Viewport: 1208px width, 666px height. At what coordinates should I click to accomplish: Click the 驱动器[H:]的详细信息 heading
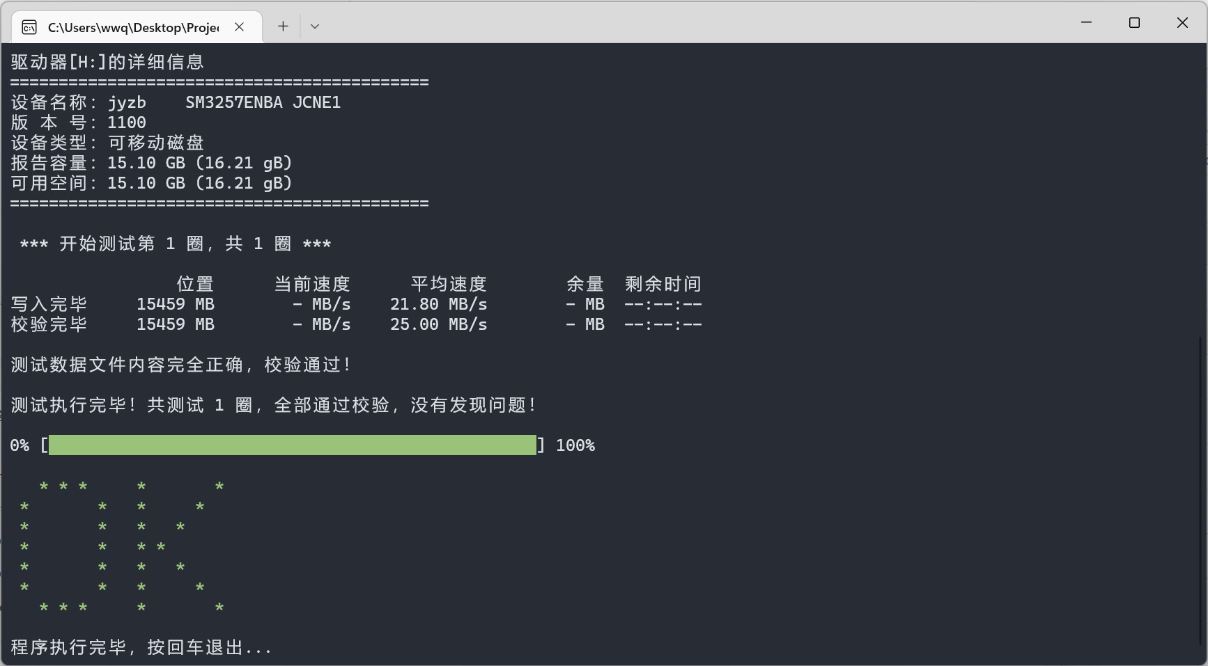pyautogui.click(x=107, y=63)
